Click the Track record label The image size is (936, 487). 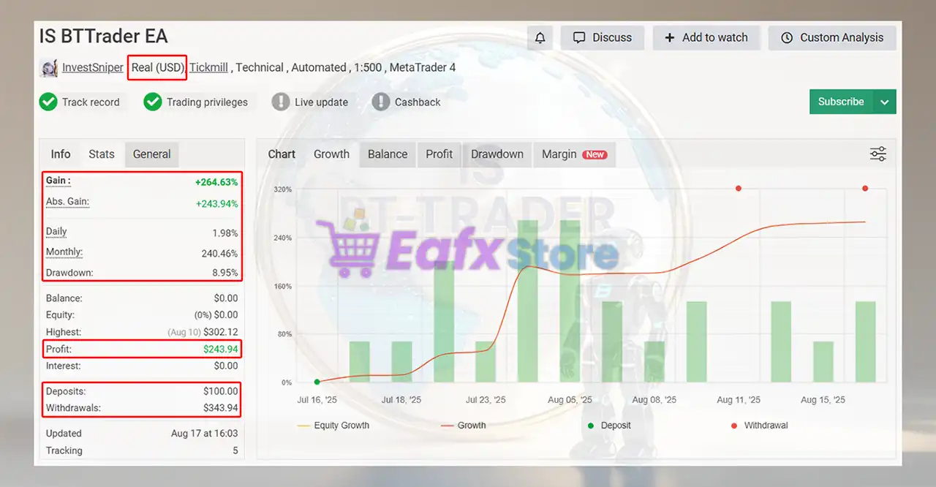[91, 102]
